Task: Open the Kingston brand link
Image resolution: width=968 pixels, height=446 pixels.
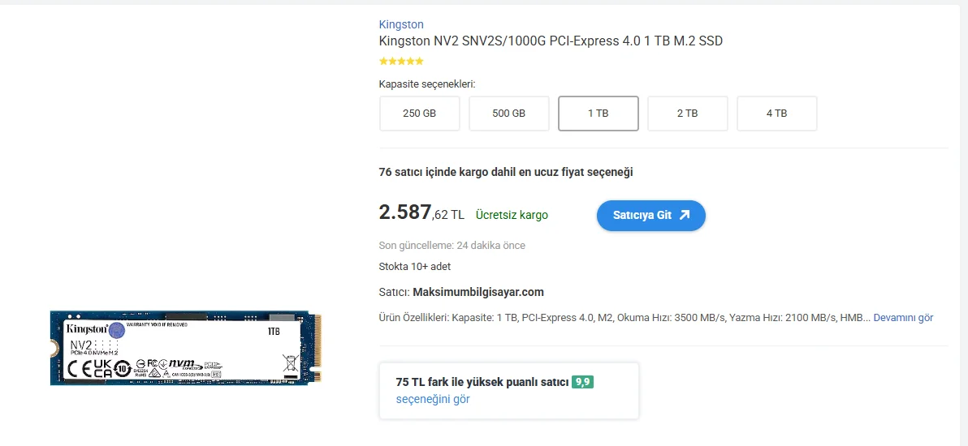Action: (x=401, y=24)
